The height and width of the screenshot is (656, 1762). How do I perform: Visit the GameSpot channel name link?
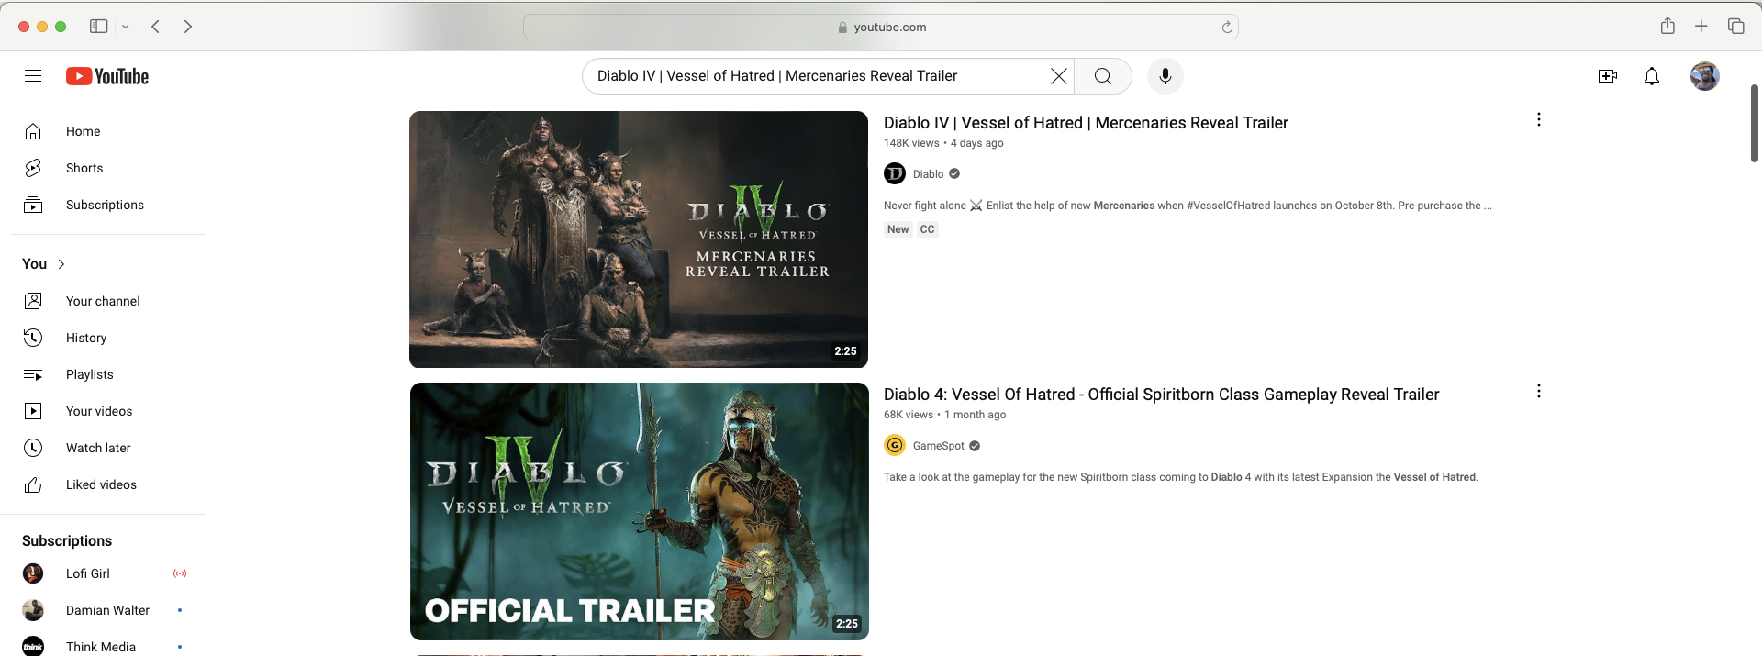tap(938, 446)
